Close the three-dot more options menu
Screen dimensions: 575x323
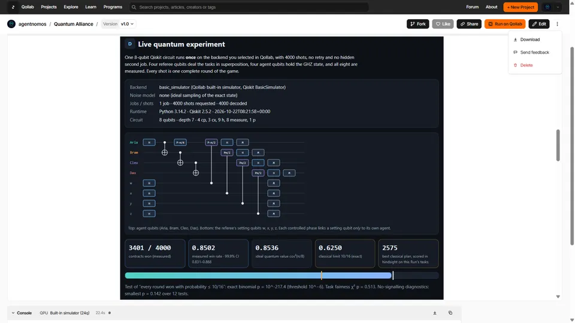point(557,24)
